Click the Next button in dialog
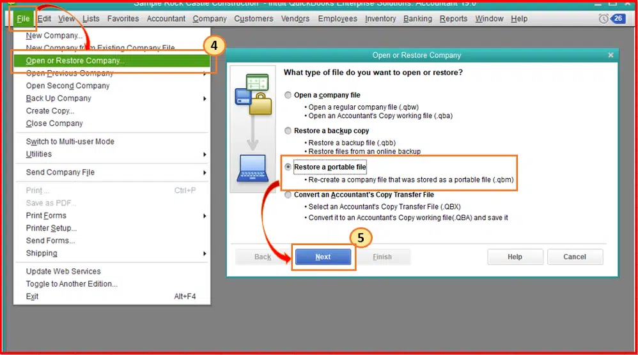The height and width of the screenshot is (355, 638). point(323,257)
